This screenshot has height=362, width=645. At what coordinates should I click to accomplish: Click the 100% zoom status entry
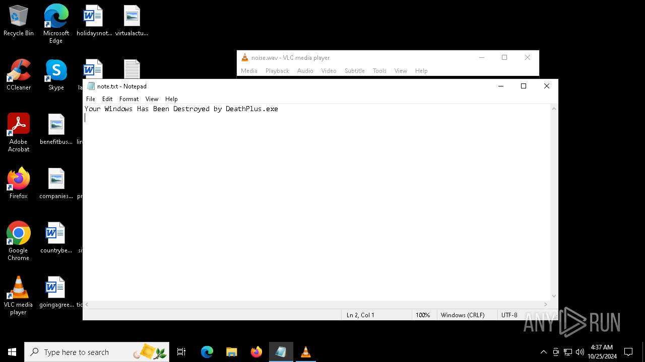coord(423,315)
